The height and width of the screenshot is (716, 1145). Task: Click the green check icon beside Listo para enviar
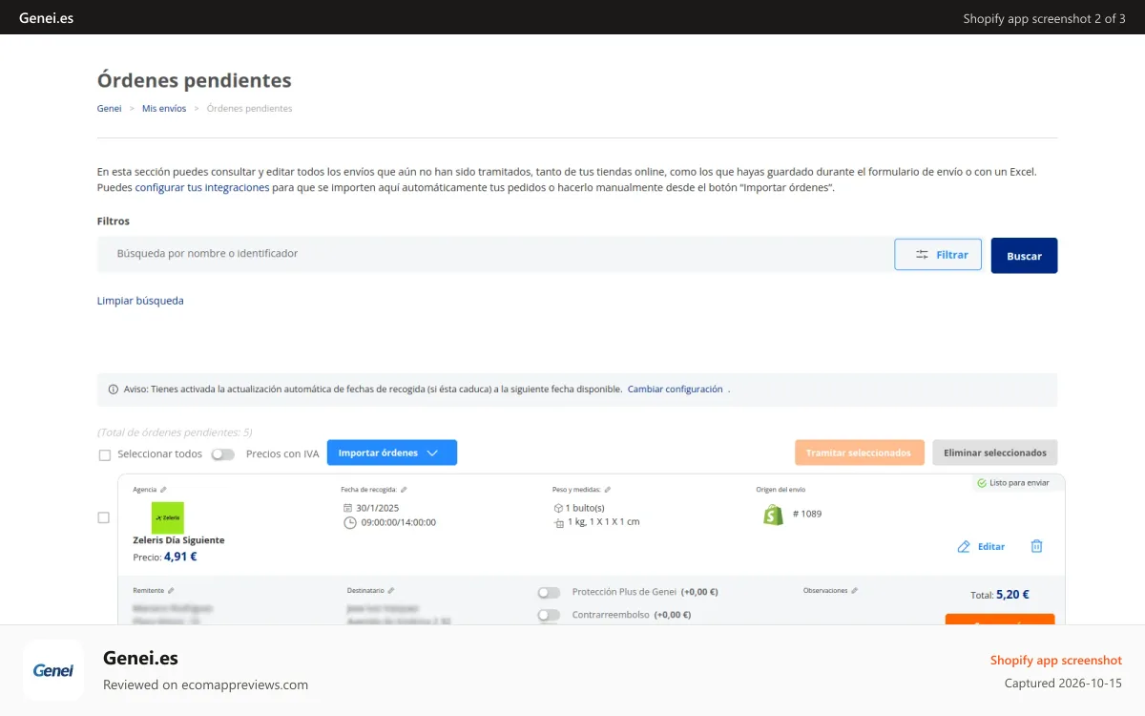(982, 483)
